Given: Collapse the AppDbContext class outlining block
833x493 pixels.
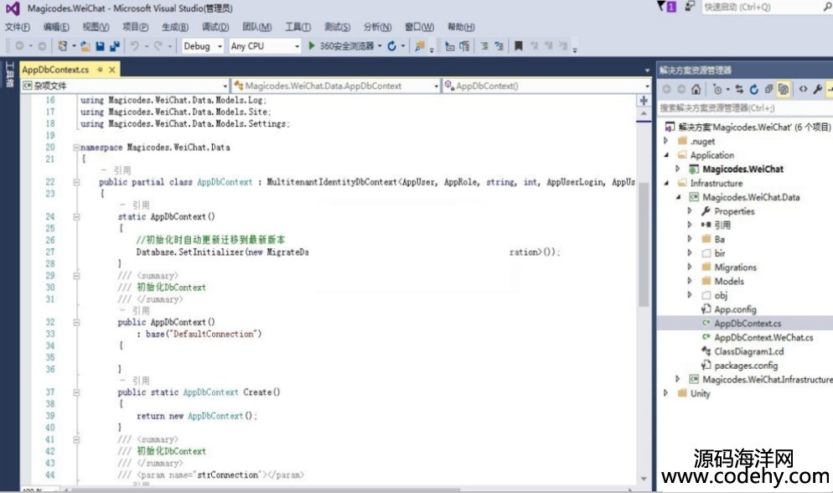Looking at the screenshot, I should [x=76, y=182].
